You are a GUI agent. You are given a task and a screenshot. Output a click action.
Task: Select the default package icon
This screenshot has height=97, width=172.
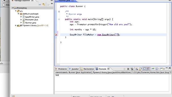[21, 14]
